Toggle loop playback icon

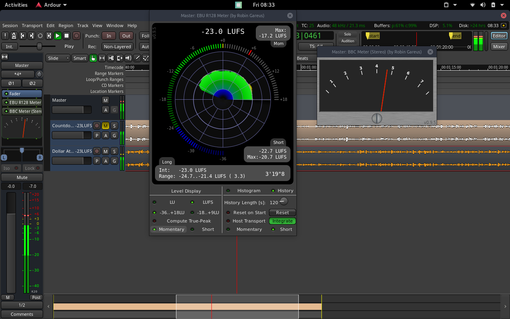click(40, 36)
